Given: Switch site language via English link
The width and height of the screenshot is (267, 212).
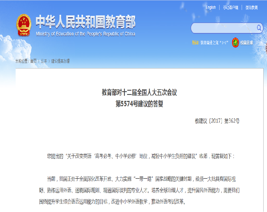Looking at the screenshot, I should click(211, 8).
